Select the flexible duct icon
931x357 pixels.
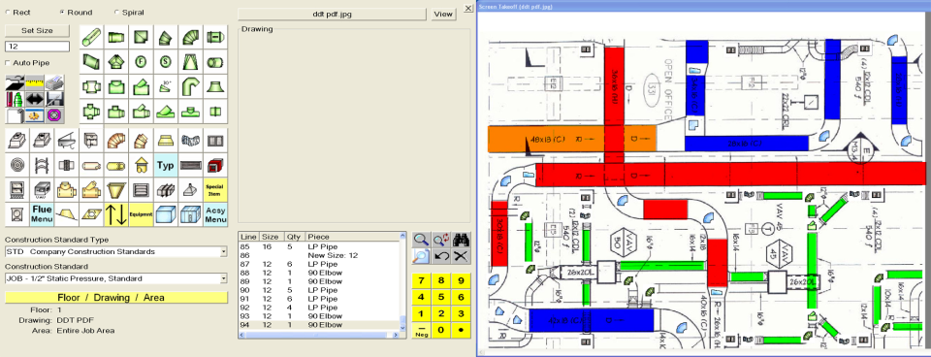pyautogui.click(x=191, y=141)
